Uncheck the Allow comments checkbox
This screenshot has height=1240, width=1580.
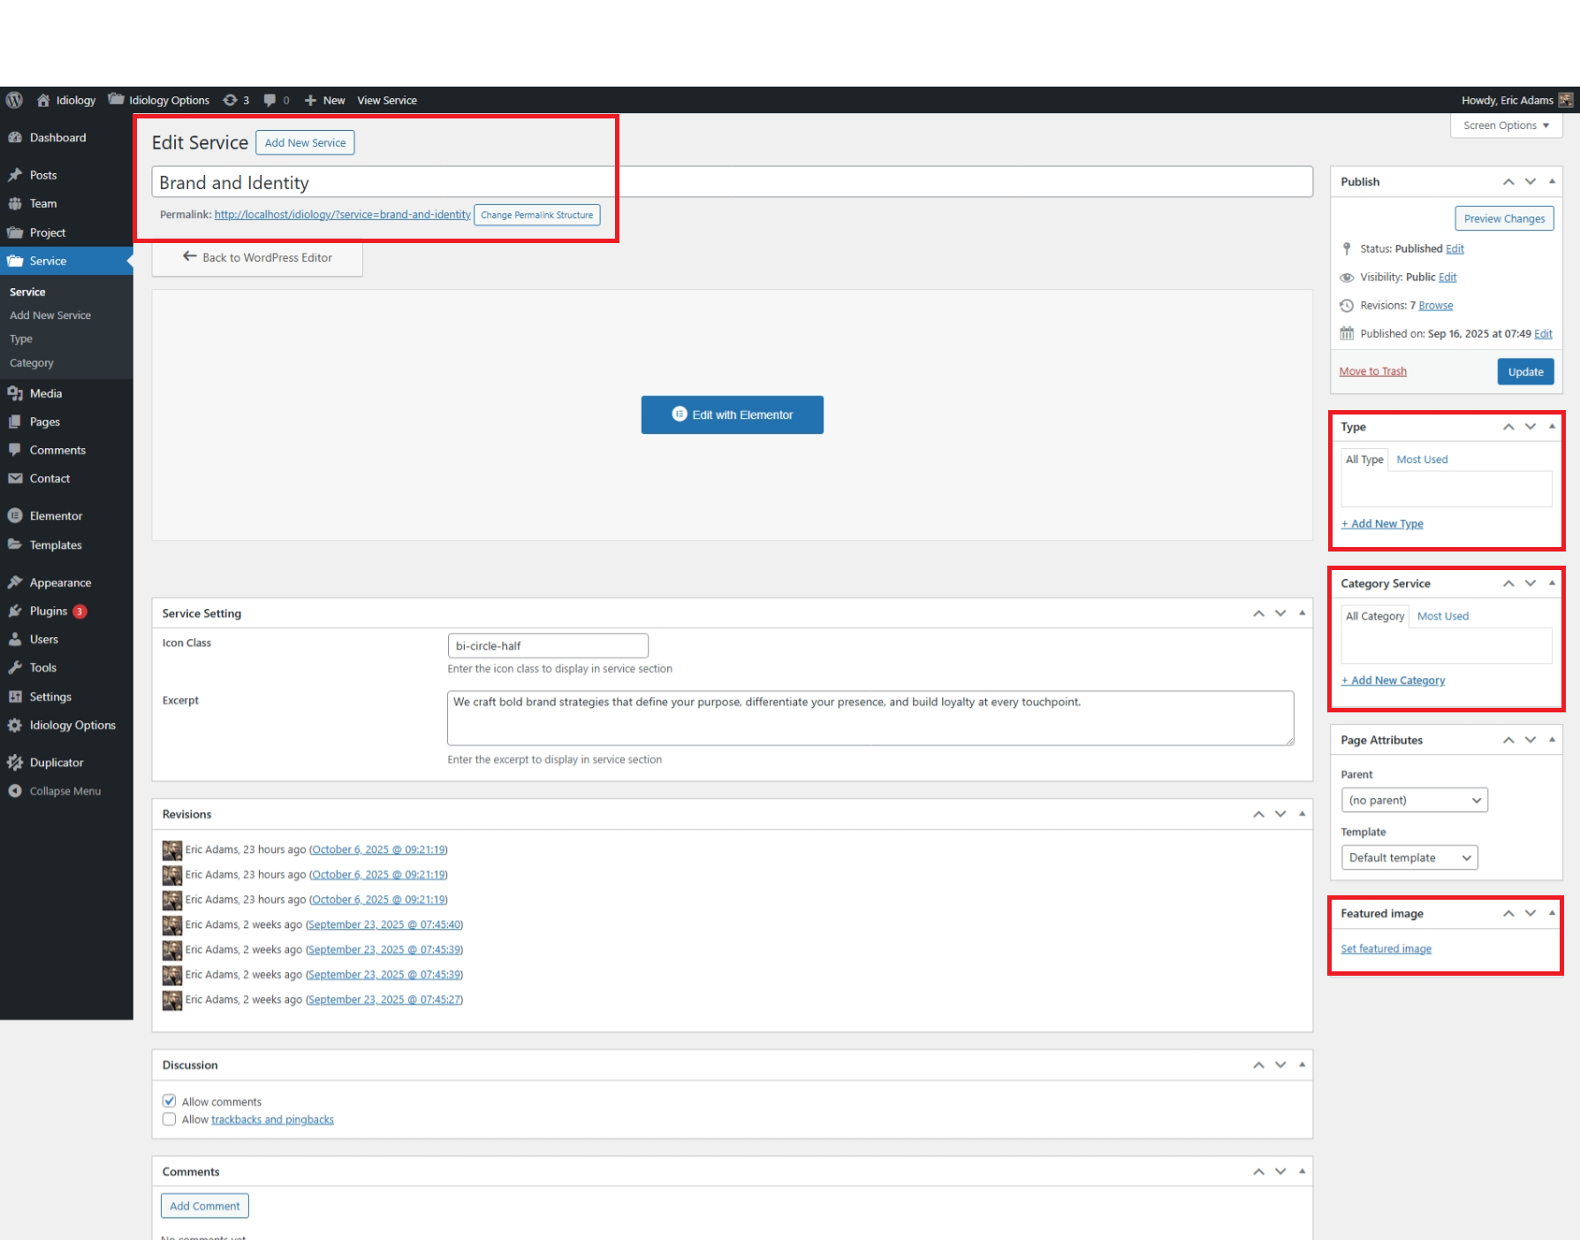(x=170, y=1101)
